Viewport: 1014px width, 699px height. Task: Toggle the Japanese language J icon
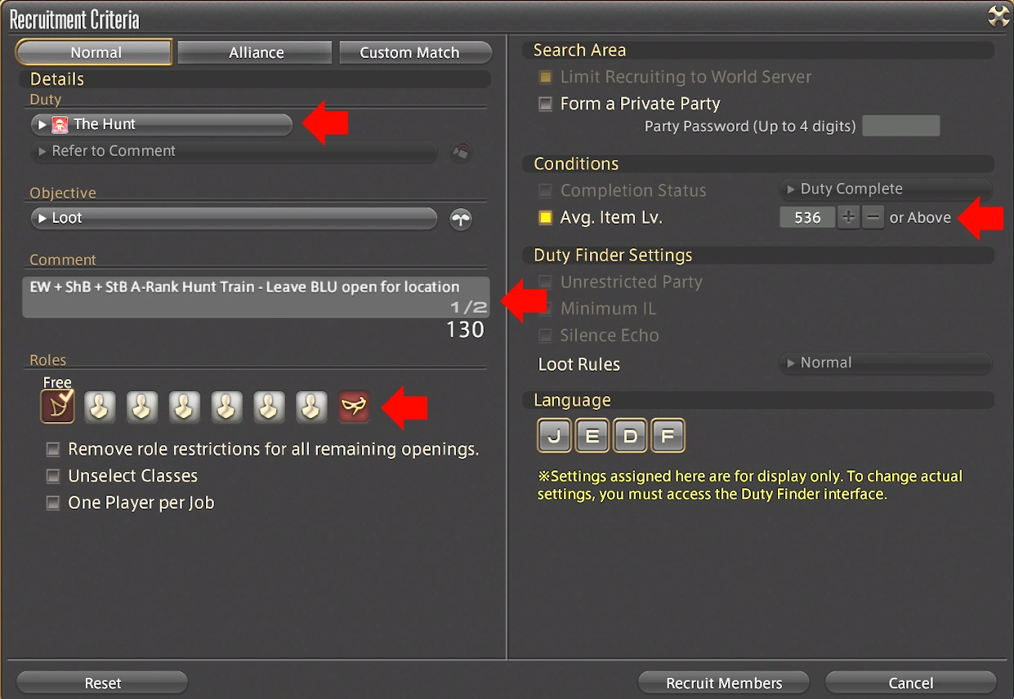pyautogui.click(x=554, y=436)
